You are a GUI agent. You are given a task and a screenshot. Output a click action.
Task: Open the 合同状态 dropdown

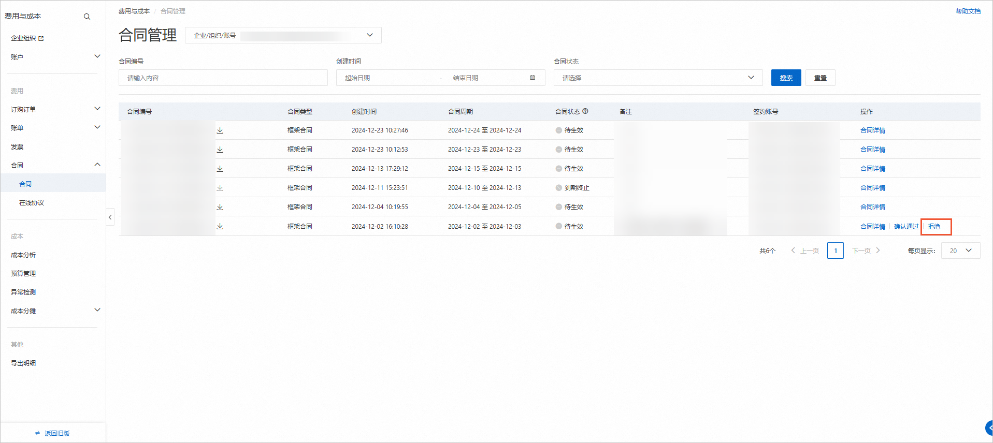(x=658, y=78)
